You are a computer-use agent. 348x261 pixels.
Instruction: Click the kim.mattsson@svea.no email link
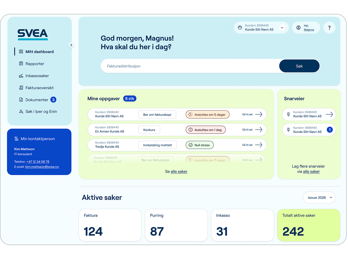click(42, 167)
